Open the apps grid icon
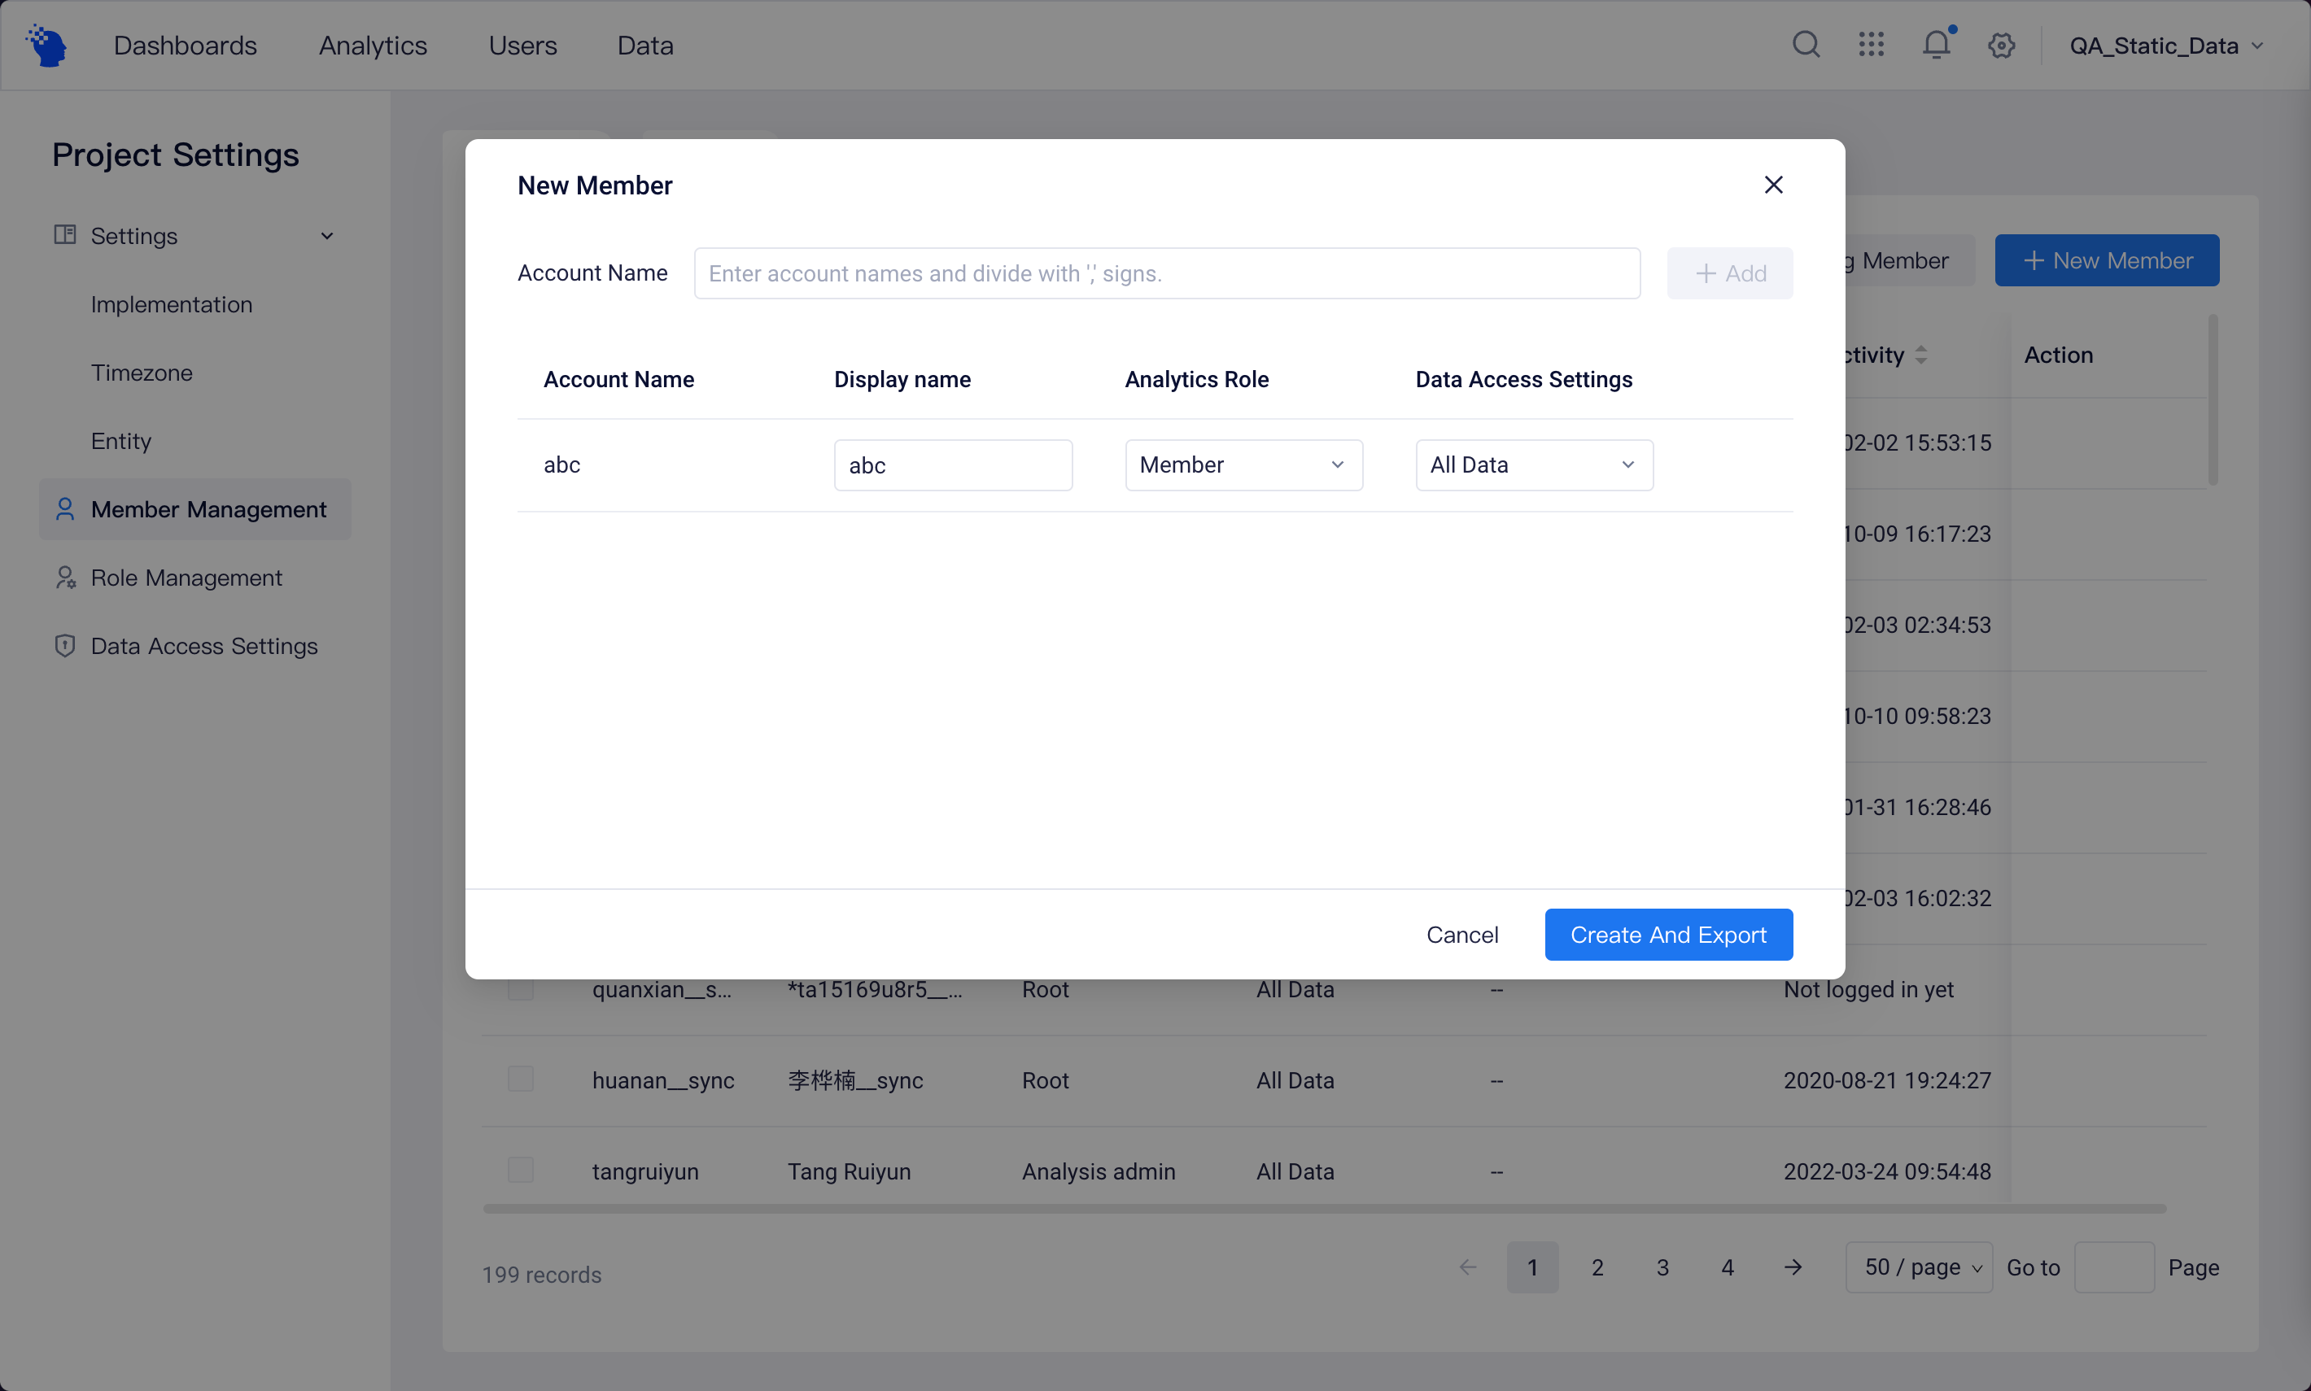Screen dimensions: 2311x1391 (1870, 44)
